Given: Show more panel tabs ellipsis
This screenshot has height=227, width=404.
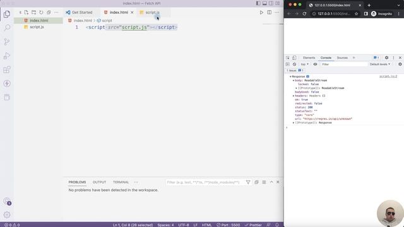Looking at the screenshot, I should 136,182.
